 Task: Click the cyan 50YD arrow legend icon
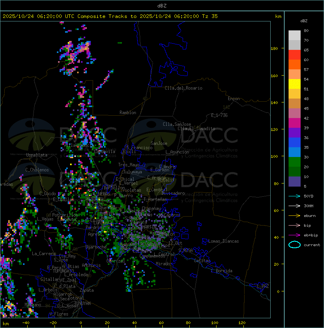[294, 196]
